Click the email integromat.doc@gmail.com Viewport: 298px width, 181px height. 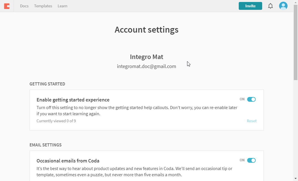tap(146, 66)
